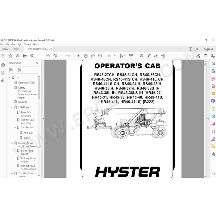Share a link to file icon
This screenshot has width=216, height=216.
click(198, 56)
